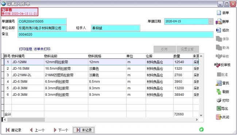This screenshot has height=135, width=237.
Task: Click the 单据编号 field CGR200415005
Action: 42,21
